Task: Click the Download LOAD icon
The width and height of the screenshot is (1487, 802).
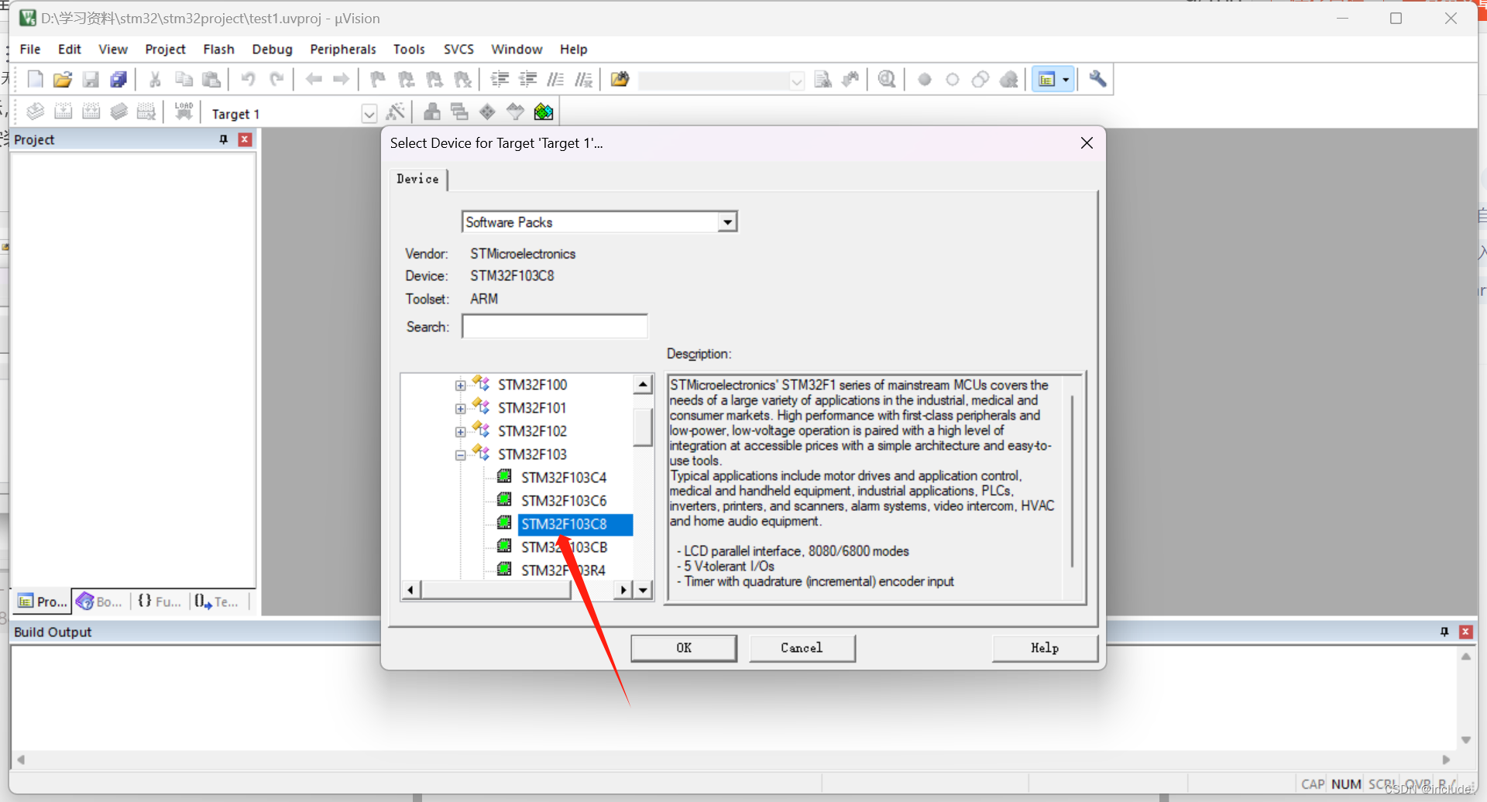Action: click(184, 111)
